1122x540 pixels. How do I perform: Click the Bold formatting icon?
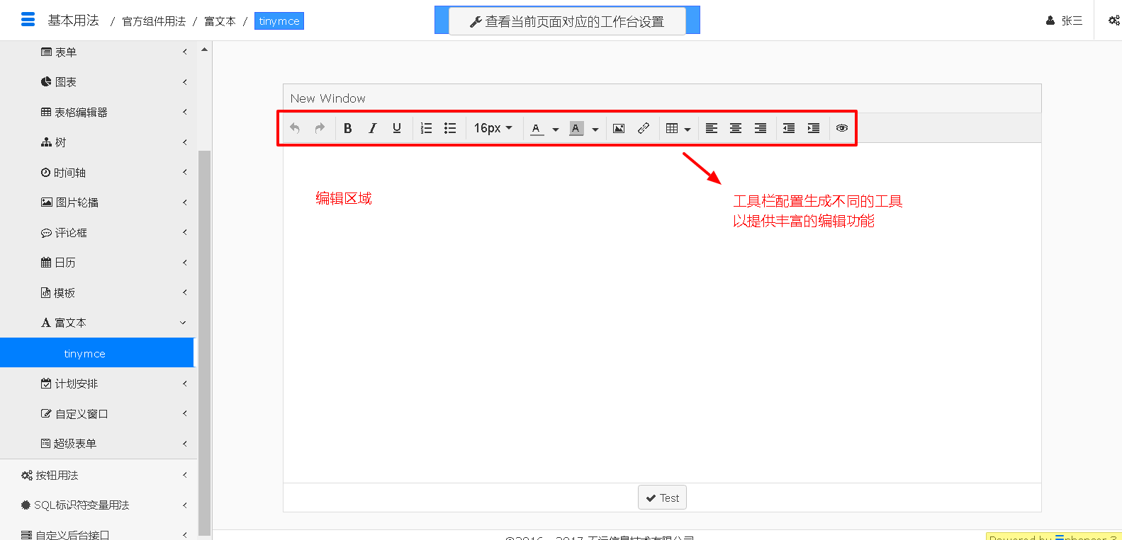[348, 128]
